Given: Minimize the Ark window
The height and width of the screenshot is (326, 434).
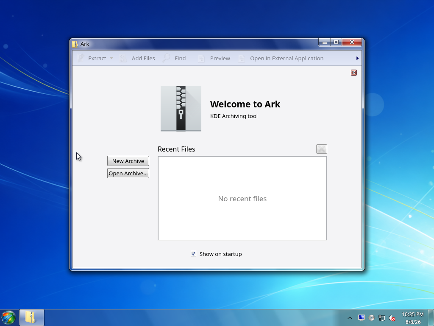Looking at the screenshot, I should click(x=324, y=42).
